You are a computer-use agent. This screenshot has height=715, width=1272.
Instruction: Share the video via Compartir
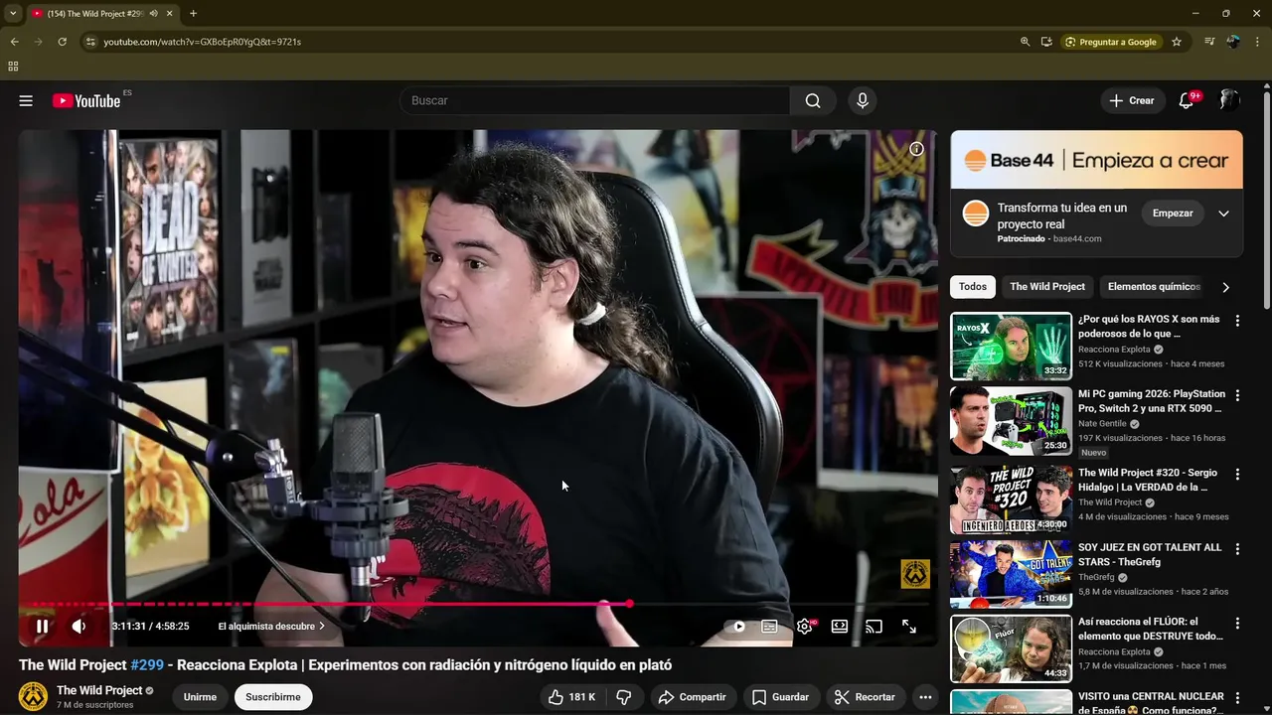tap(693, 697)
